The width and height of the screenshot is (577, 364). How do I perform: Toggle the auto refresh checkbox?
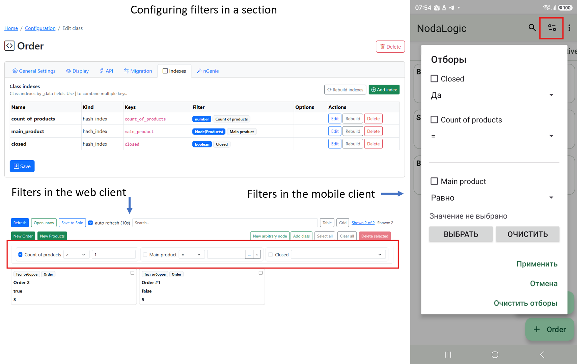point(90,223)
